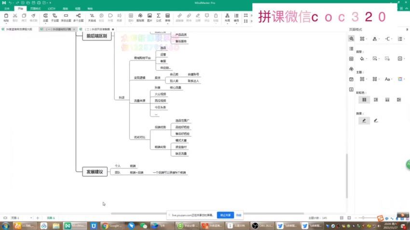
Task: Select the 发展建议 mind map node
Action: 95,172
